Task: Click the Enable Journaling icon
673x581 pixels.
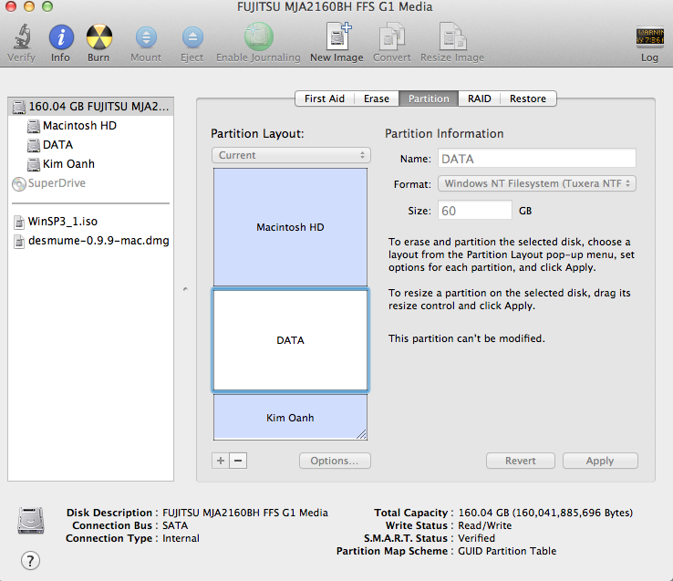Action: tap(258, 36)
